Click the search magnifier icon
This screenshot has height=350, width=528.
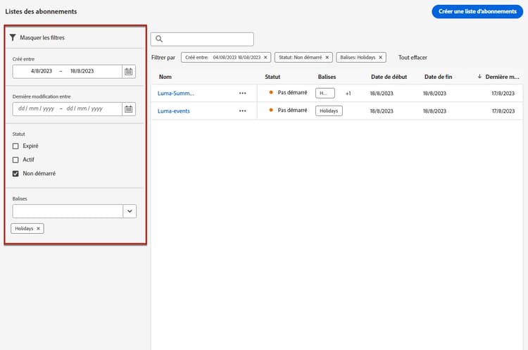pyautogui.click(x=159, y=39)
